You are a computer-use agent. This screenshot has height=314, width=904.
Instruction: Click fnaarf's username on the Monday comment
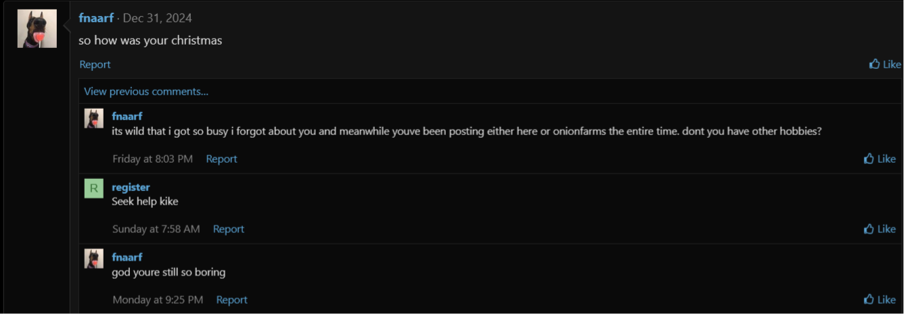[127, 257]
